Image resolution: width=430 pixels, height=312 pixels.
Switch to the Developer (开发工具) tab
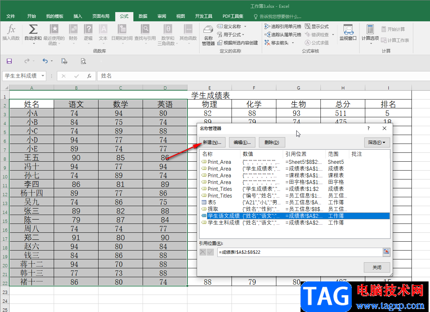click(204, 16)
